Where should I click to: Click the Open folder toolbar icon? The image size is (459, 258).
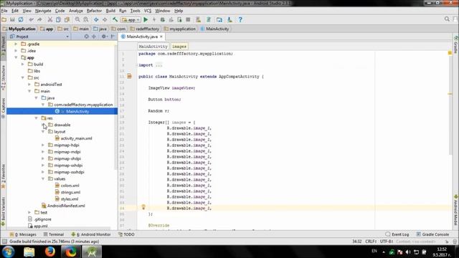pyautogui.click(x=4, y=19)
